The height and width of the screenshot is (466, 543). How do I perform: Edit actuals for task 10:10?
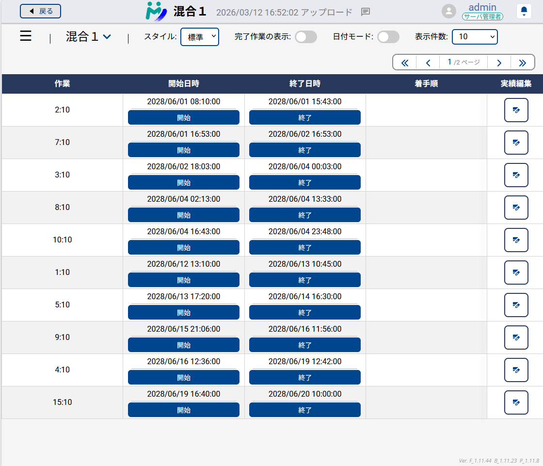point(516,240)
